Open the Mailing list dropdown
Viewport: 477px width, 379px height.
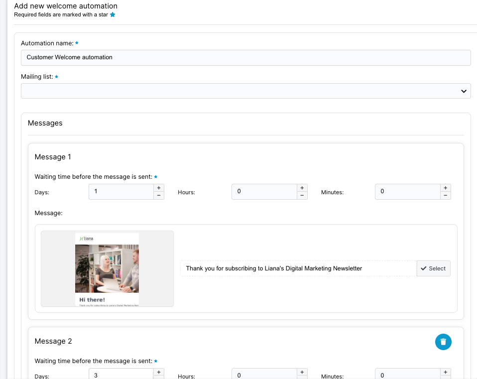(x=246, y=91)
